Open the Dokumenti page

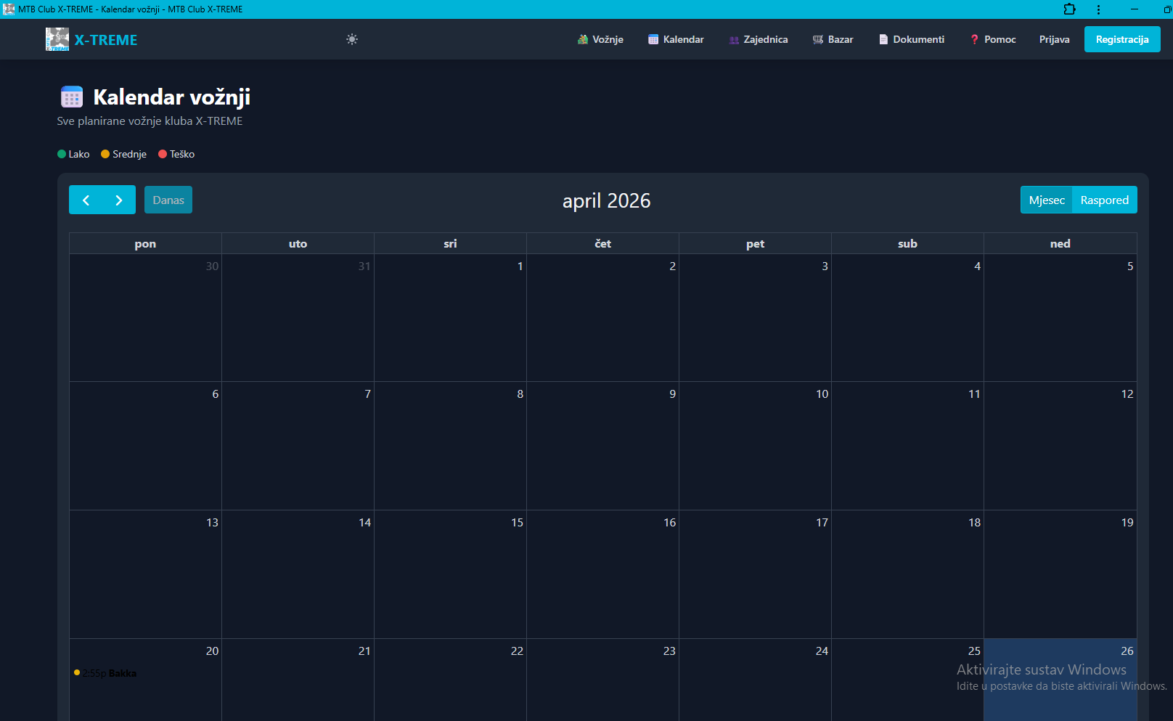point(911,39)
